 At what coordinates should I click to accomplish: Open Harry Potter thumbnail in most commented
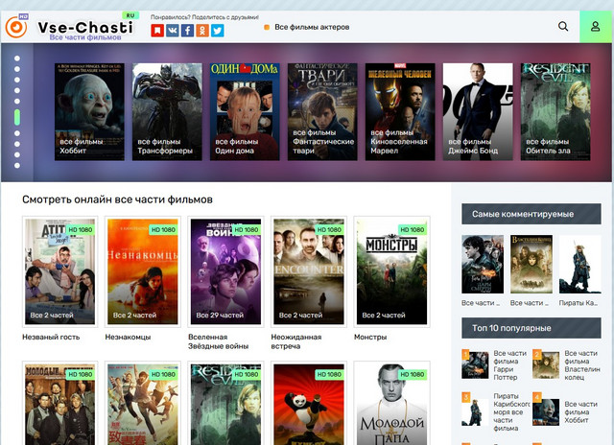tap(483, 264)
